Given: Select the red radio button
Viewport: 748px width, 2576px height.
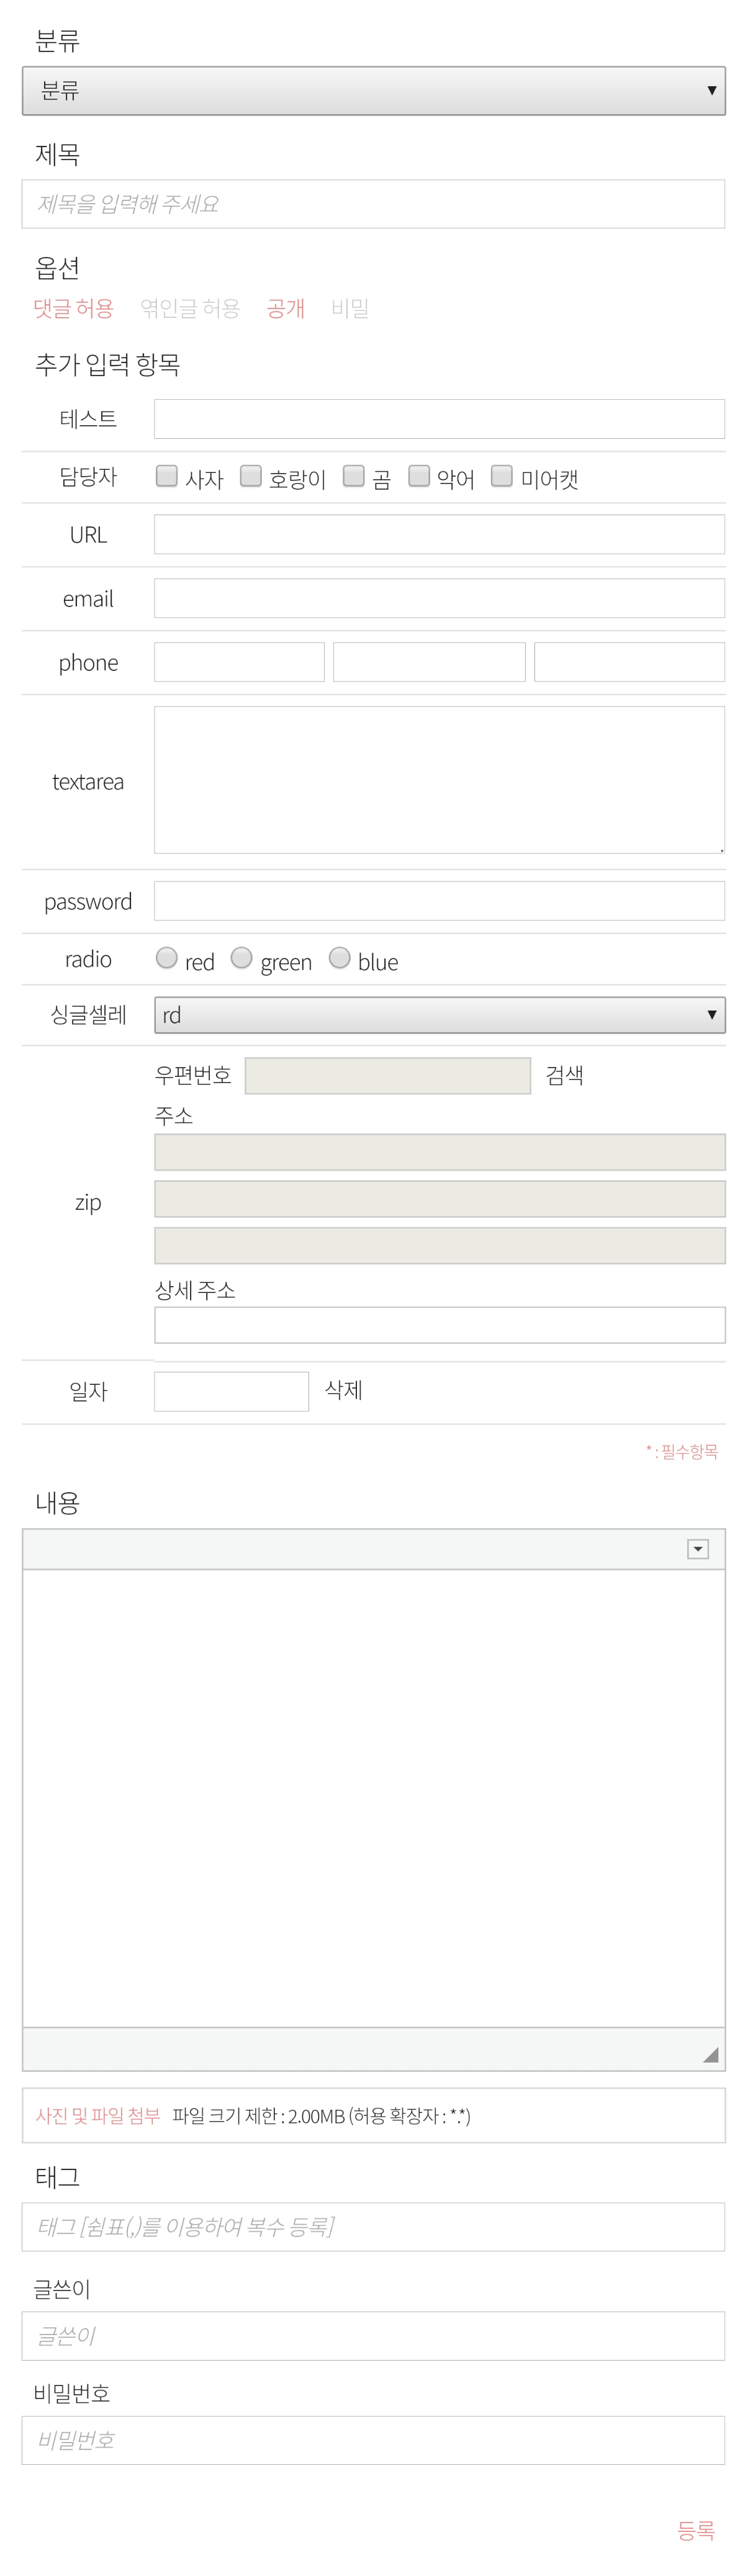Looking at the screenshot, I should pos(166,958).
